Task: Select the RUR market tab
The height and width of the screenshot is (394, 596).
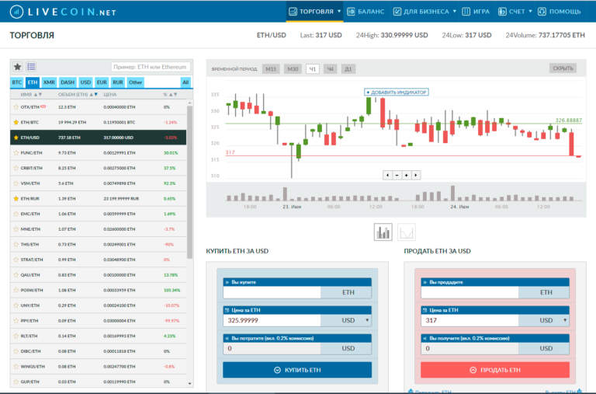Action: [x=118, y=82]
